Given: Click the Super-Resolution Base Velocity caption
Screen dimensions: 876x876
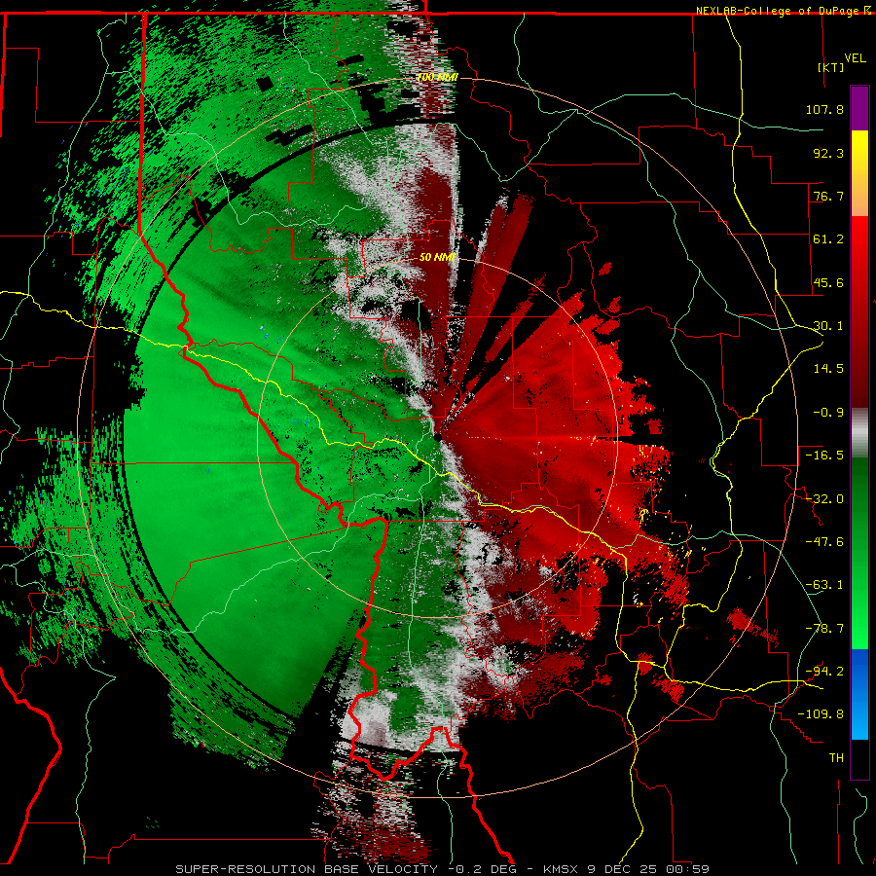Looking at the screenshot, I should pyautogui.click(x=442, y=869).
